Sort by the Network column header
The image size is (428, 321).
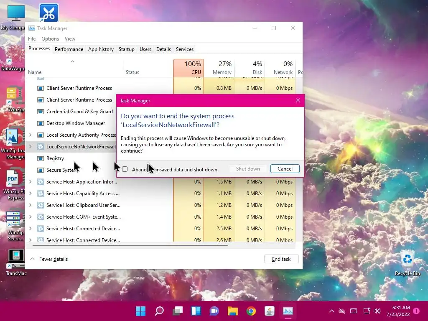[x=280, y=68]
